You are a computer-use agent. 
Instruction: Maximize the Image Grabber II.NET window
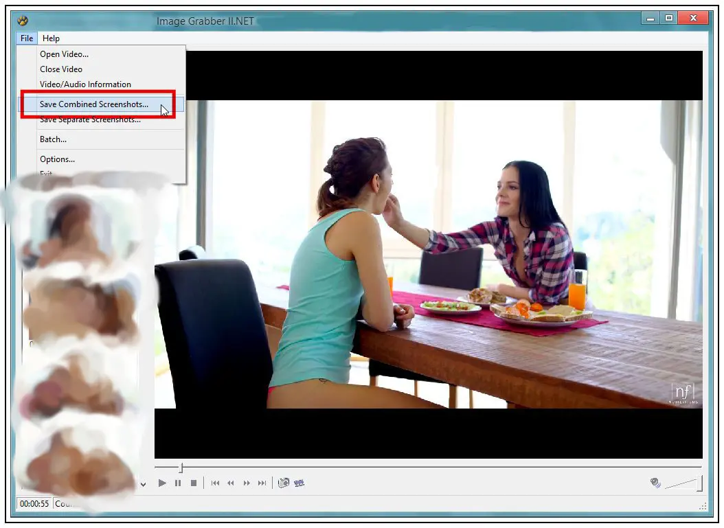(x=668, y=19)
